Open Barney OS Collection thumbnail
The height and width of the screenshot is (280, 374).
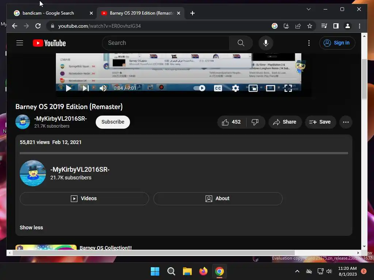46,247
